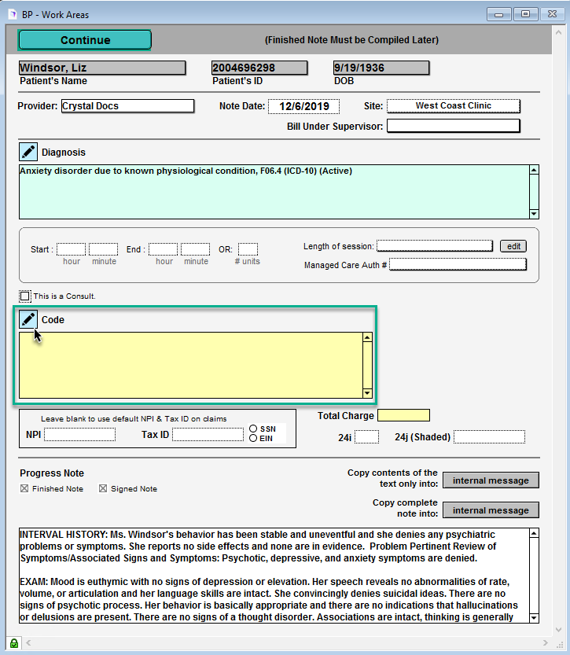Click the yellow Total Charge field
This screenshot has width=570, height=655.
(x=403, y=415)
